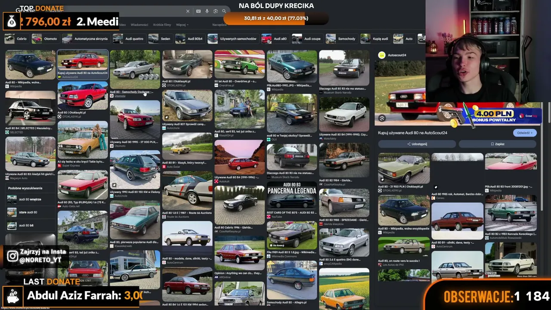Open the 'Audi 80 - Wikipedia, wolna...' car thumbnail
Image resolution: width=551 pixels, height=310 pixels.
30,65
